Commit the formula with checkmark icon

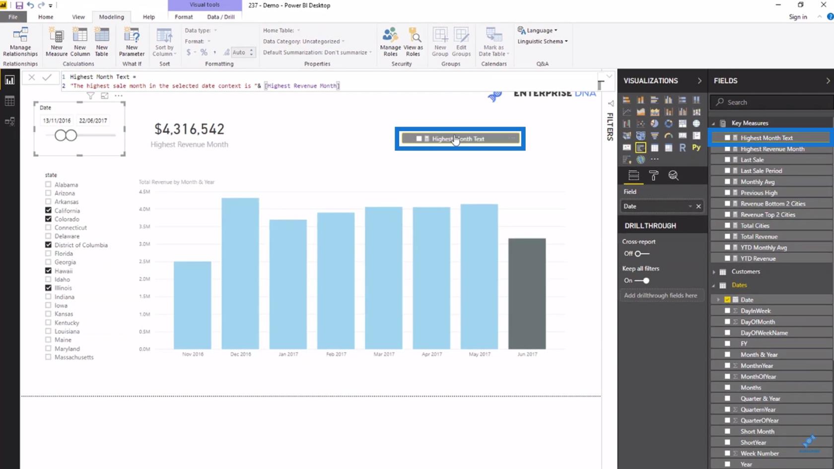click(x=47, y=77)
